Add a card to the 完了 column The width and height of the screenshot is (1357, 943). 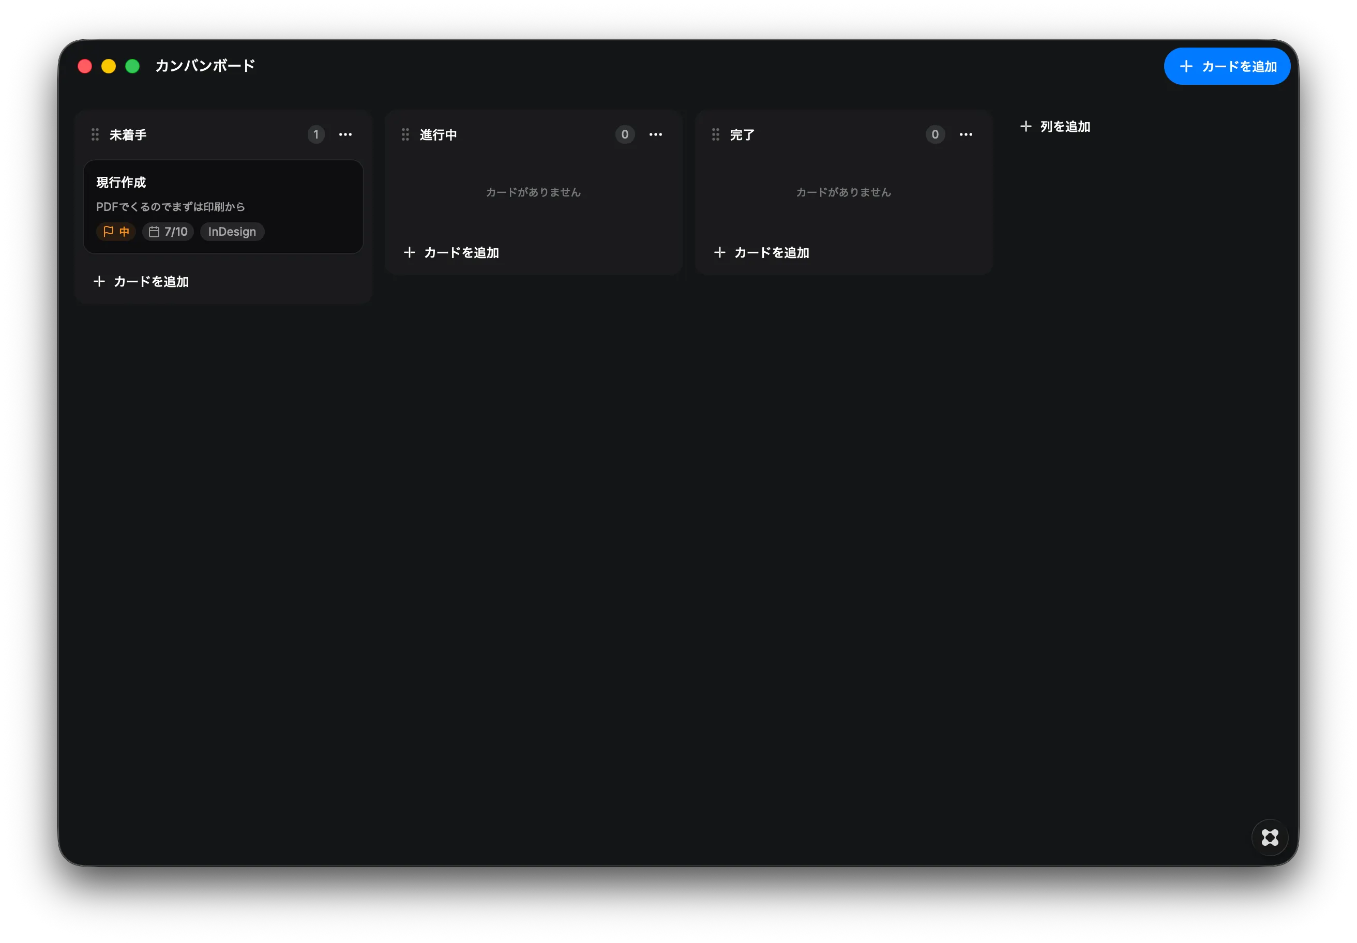(762, 252)
